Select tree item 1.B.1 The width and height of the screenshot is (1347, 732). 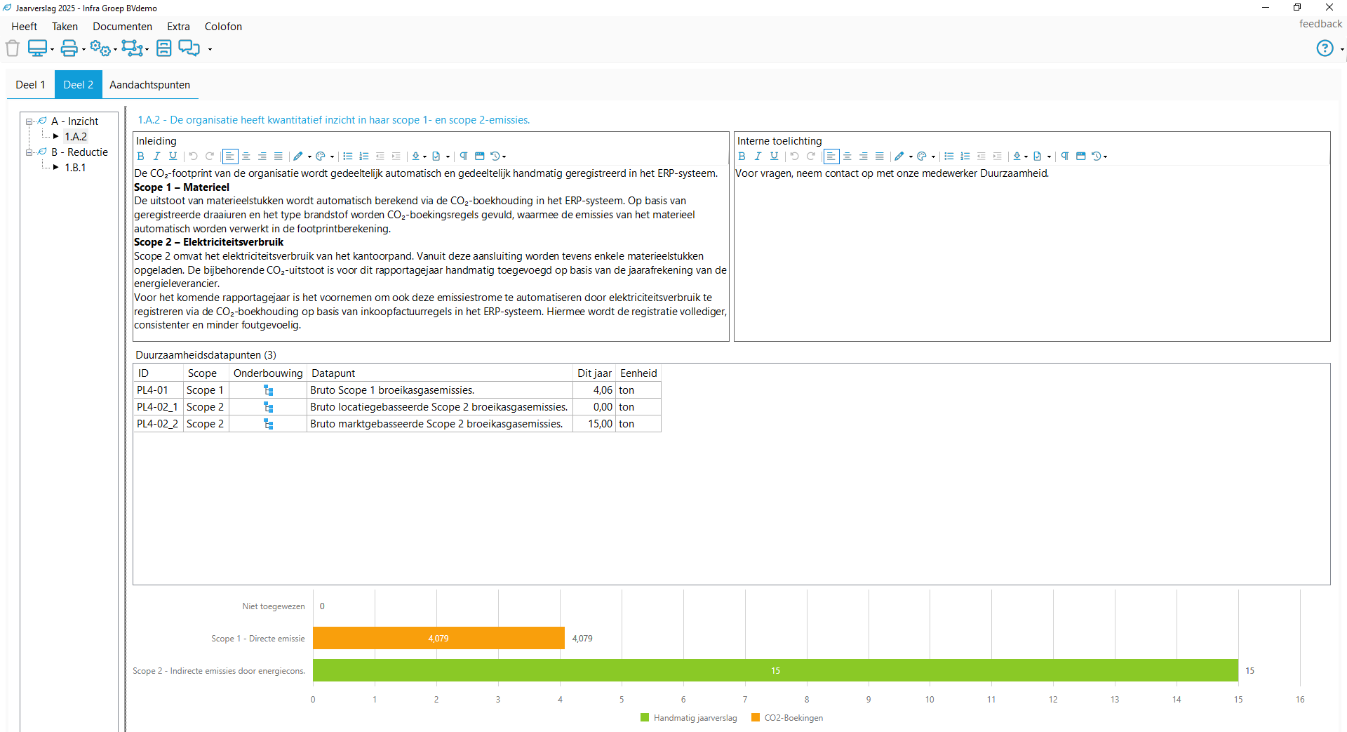click(x=75, y=168)
